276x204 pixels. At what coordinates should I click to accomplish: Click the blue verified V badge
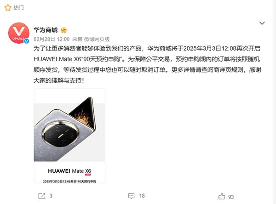26,41
